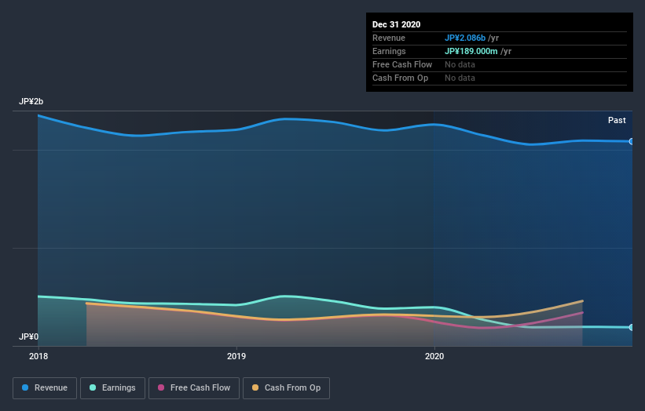
Task: Click the pink Free Cash Flow legend dot
Action: pyautogui.click(x=161, y=387)
